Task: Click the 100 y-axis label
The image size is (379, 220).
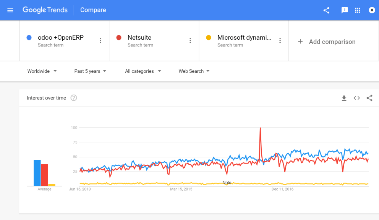Action: coord(74,128)
